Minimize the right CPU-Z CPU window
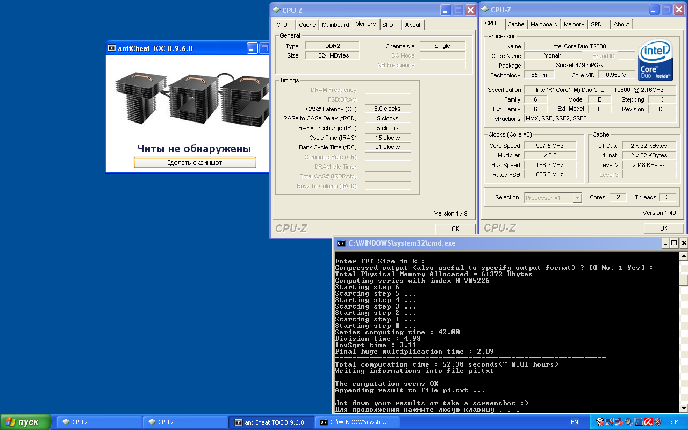 [654, 10]
